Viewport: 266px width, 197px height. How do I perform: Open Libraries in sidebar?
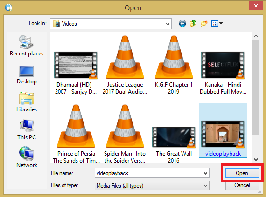pos(27,102)
